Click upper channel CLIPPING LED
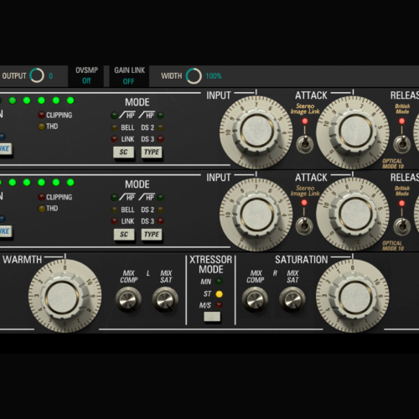 tap(42, 115)
